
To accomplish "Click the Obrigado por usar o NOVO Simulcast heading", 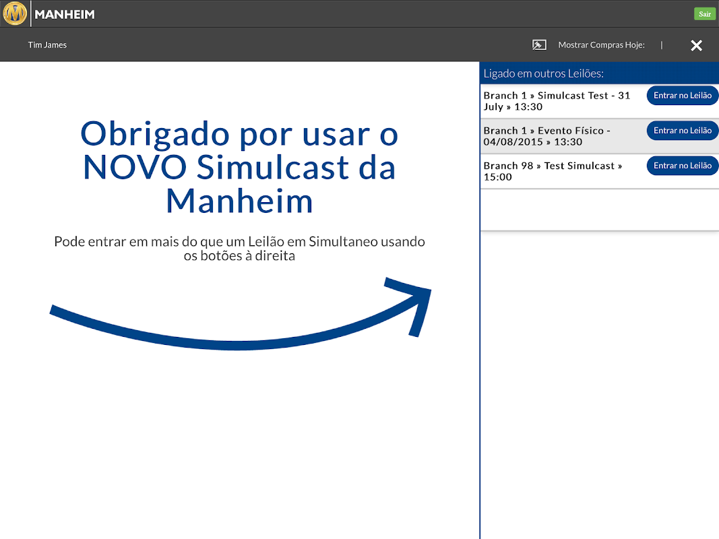I will pyautogui.click(x=239, y=167).
